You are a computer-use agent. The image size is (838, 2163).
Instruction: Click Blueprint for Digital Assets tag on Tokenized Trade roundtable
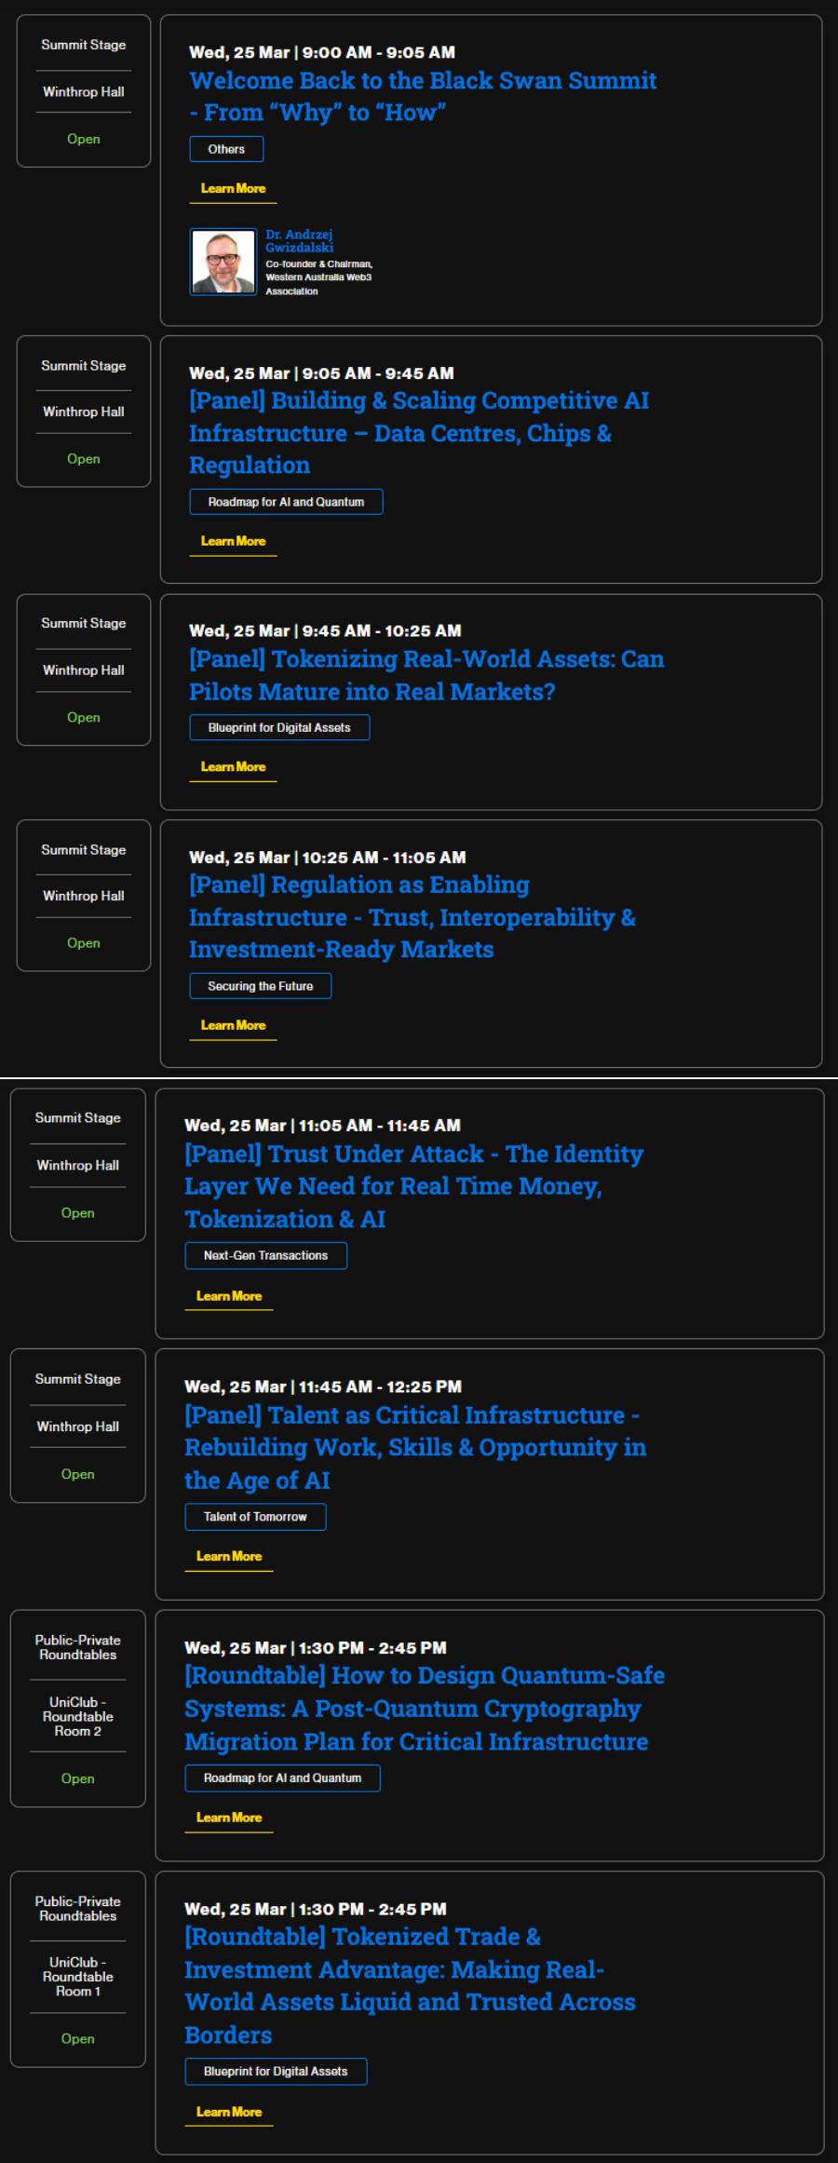(276, 2071)
